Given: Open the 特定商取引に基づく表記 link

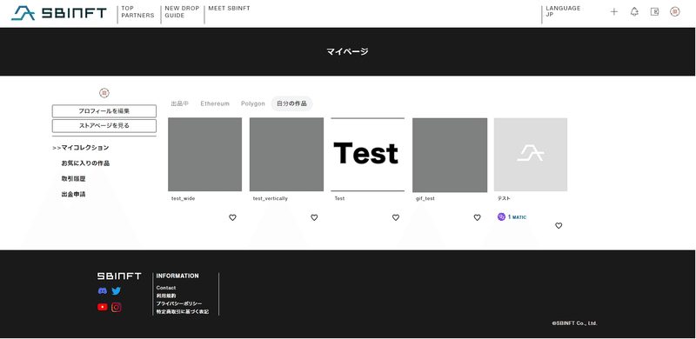Looking at the screenshot, I should point(183,311).
